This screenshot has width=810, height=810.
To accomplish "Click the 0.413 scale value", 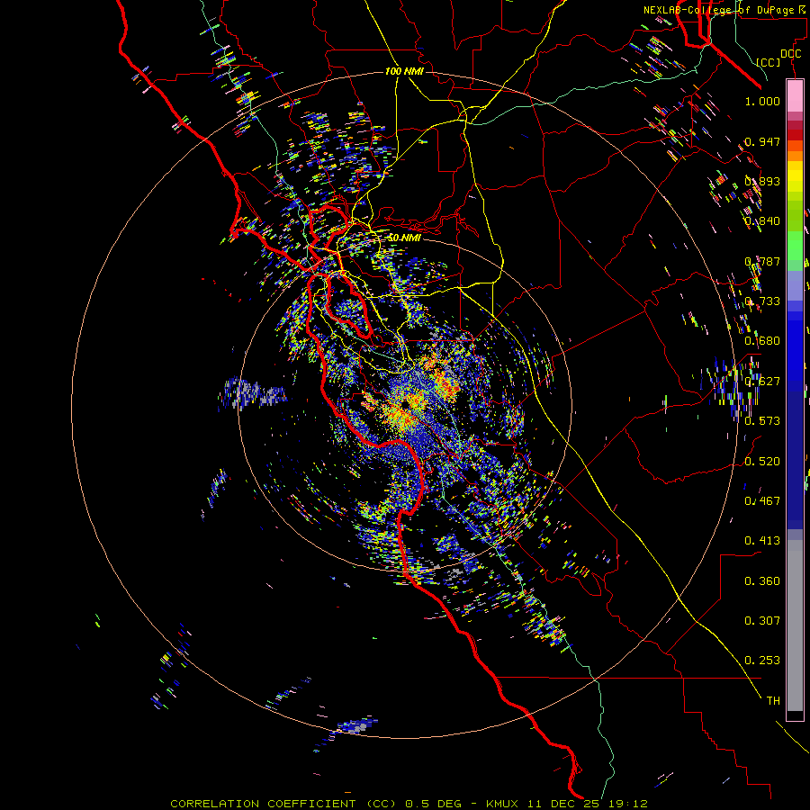I will [762, 541].
